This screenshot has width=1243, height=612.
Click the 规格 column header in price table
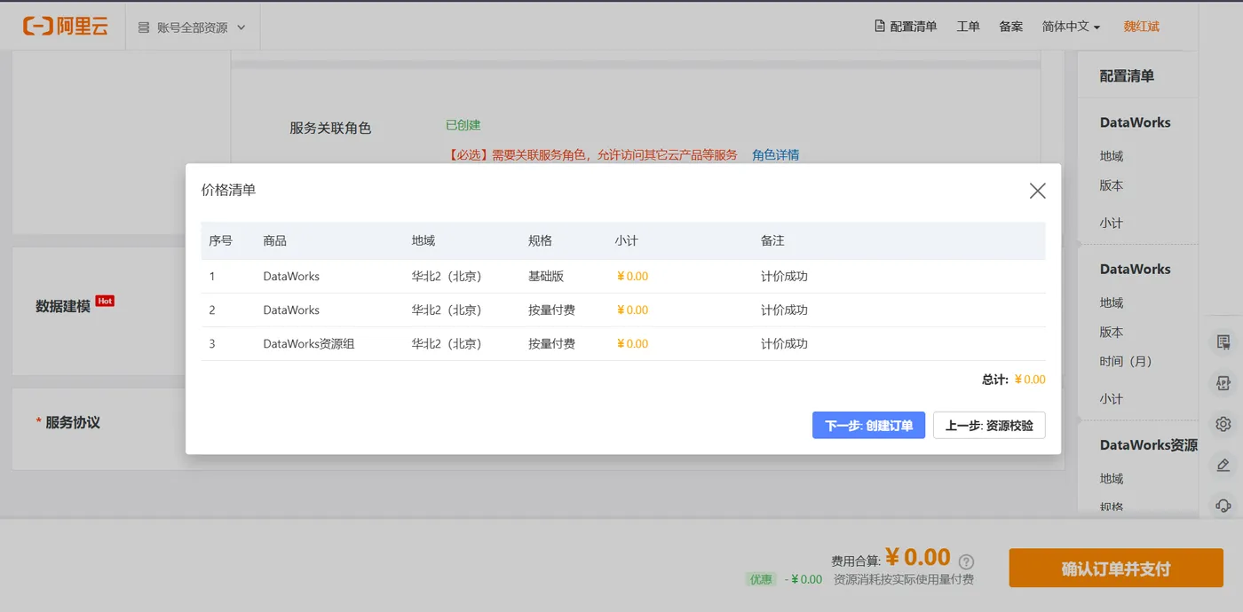[540, 240]
